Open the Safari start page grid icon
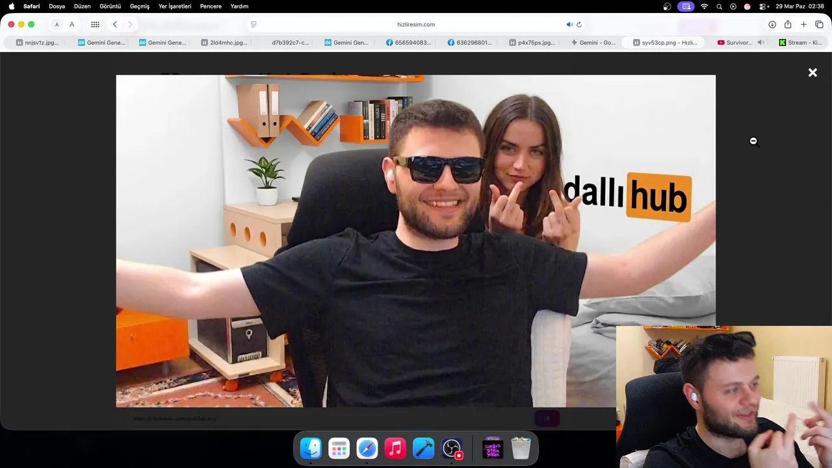832x468 pixels. click(x=95, y=25)
